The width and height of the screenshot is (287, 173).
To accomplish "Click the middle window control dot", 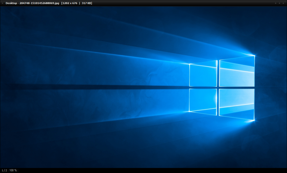I will [x=279, y=3].
